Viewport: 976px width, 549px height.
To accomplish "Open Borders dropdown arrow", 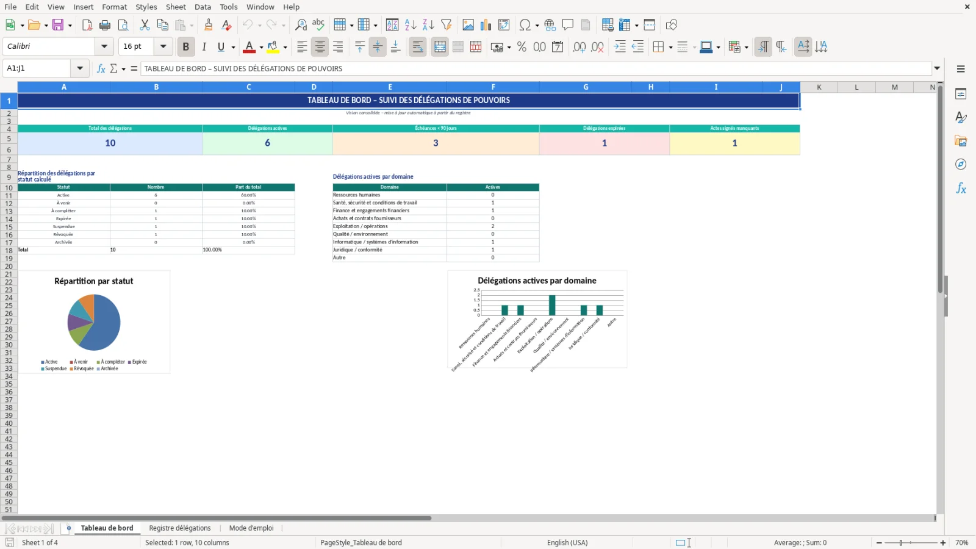I will pos(670,48).
